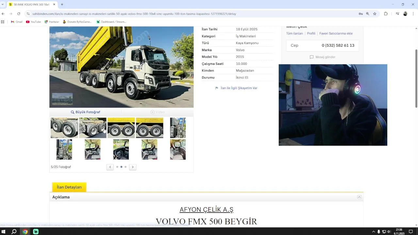This screenshot has width=418, height=235.
Task: Go to next thumbnail page arrow
Action: [133, 167]
